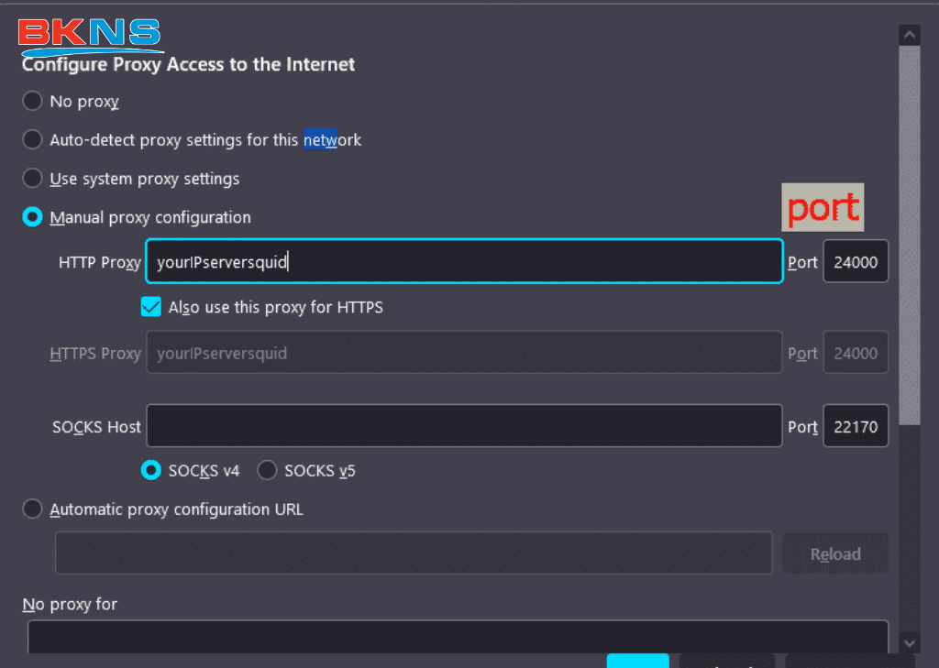Click the scrollbar down arrow
Viewport: 939px width, 668px height.
909,642
